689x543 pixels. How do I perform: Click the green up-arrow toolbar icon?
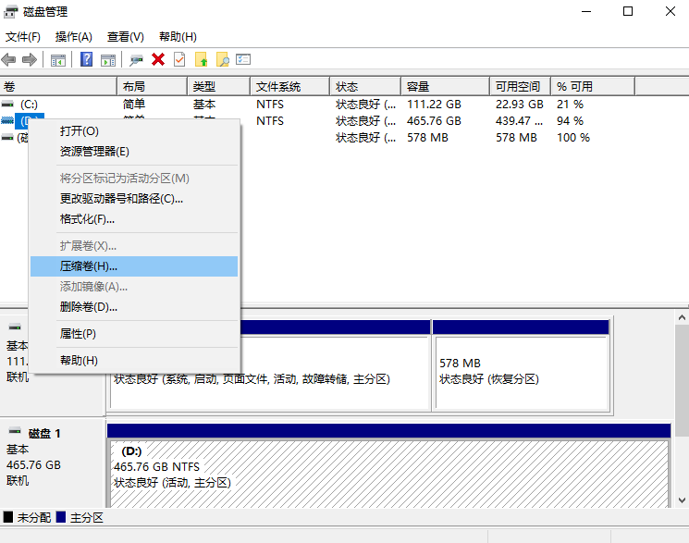tap(201, 59)
